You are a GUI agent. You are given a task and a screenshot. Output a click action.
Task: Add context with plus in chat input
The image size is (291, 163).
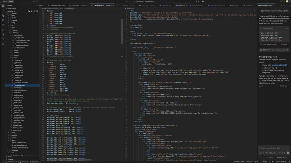click(260, 153)
